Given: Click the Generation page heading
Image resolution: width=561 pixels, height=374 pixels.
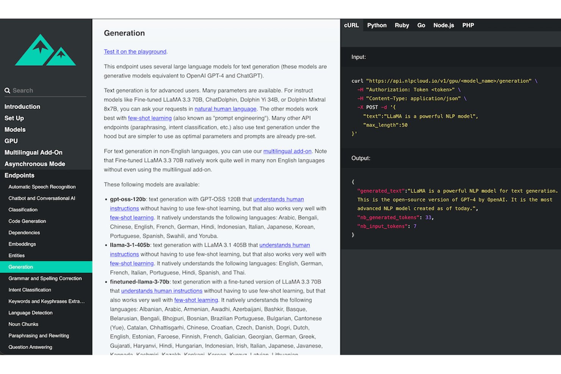Looking at the screenshot, I should click(x=124, y=33).
